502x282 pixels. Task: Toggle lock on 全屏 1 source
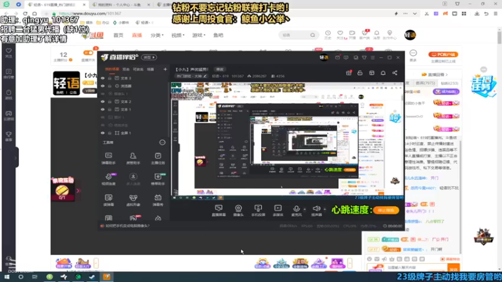pos(109,133)
